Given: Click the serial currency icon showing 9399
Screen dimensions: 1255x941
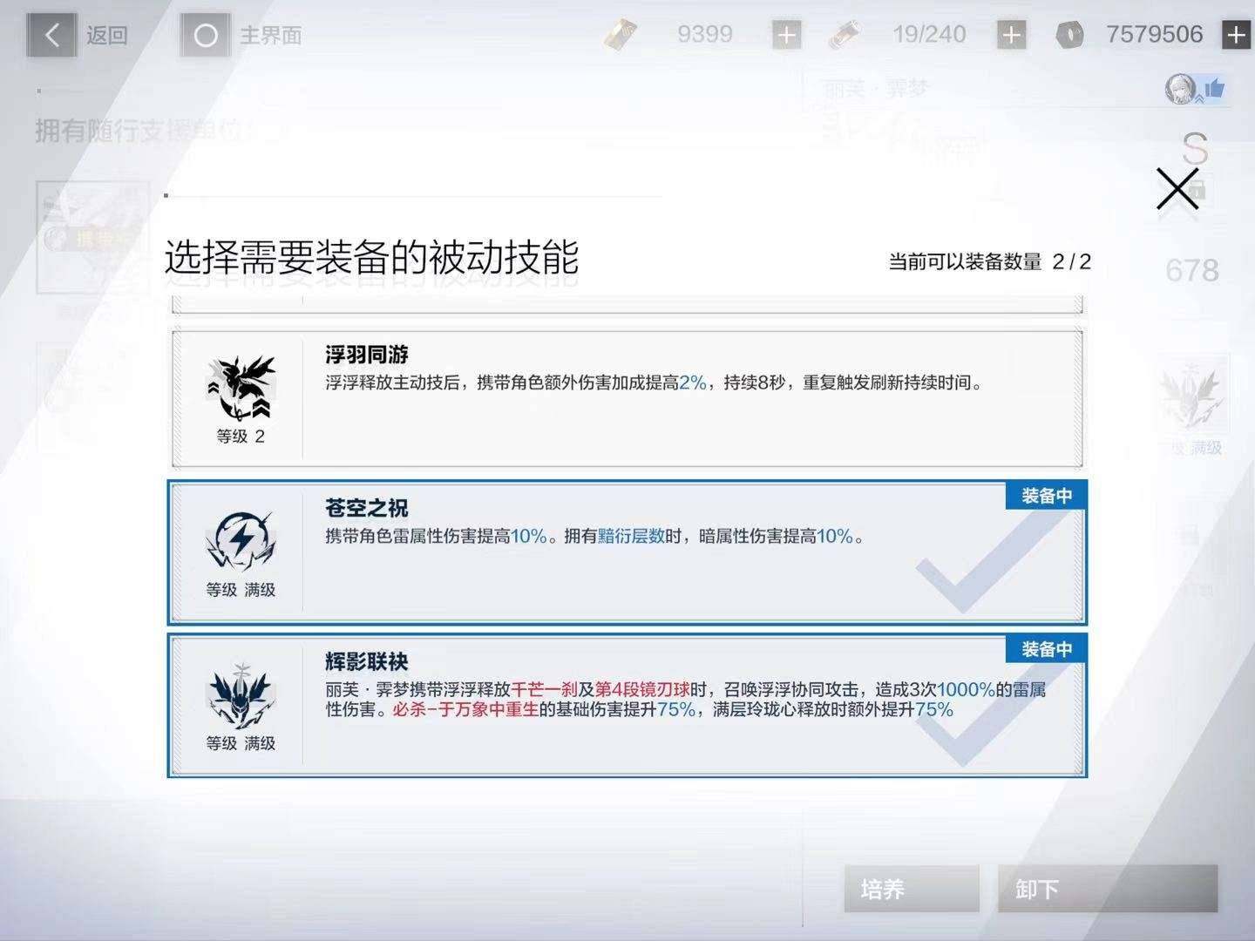Looking at the screenshot, I should (621, 34).
